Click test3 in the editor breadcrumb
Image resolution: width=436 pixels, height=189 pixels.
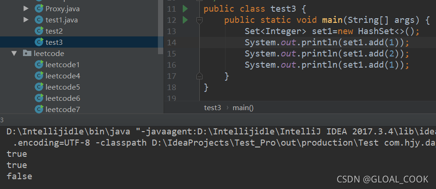[x=212, y=108]
